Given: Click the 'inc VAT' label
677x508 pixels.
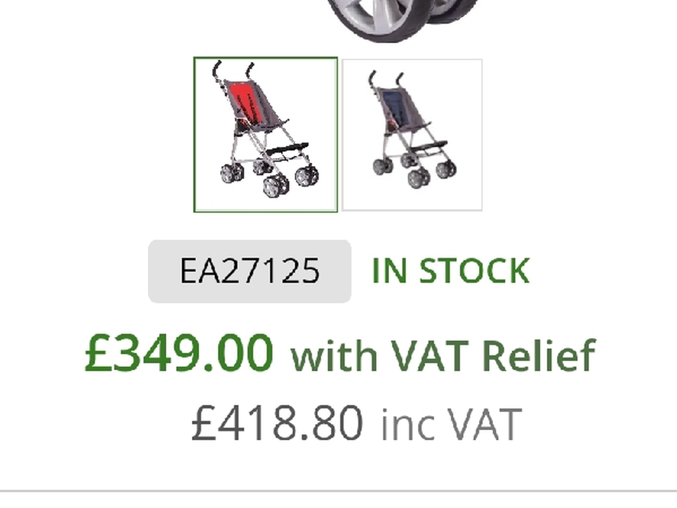Looking at the screenshot, I should [450, 424].
